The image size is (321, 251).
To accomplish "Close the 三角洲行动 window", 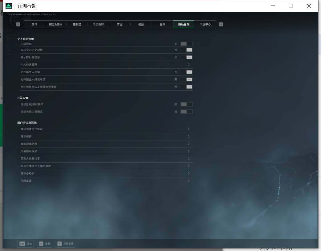I will coord(309,6).
